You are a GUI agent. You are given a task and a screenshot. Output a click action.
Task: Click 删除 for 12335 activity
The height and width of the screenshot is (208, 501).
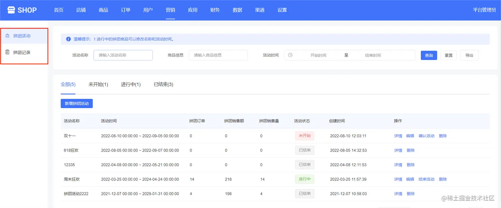point(411,165)
